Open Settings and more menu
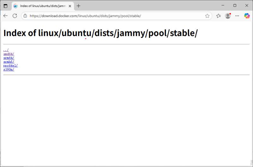The width and height of the screenshot is (253, 167). (x=237, y=16)
